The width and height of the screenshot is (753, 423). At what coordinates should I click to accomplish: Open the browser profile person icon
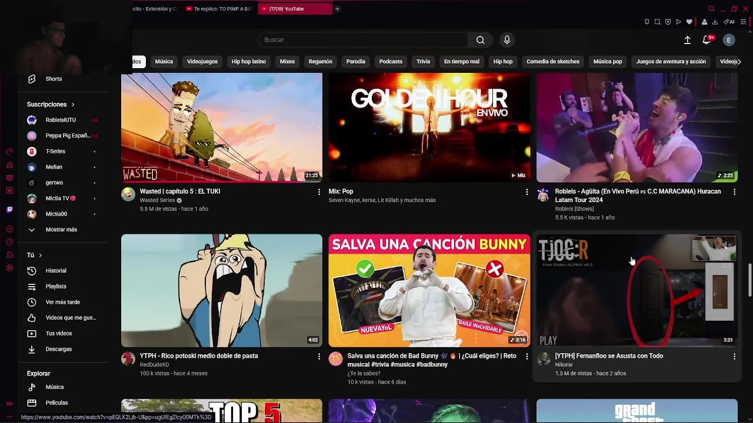(x=704, y=22)
